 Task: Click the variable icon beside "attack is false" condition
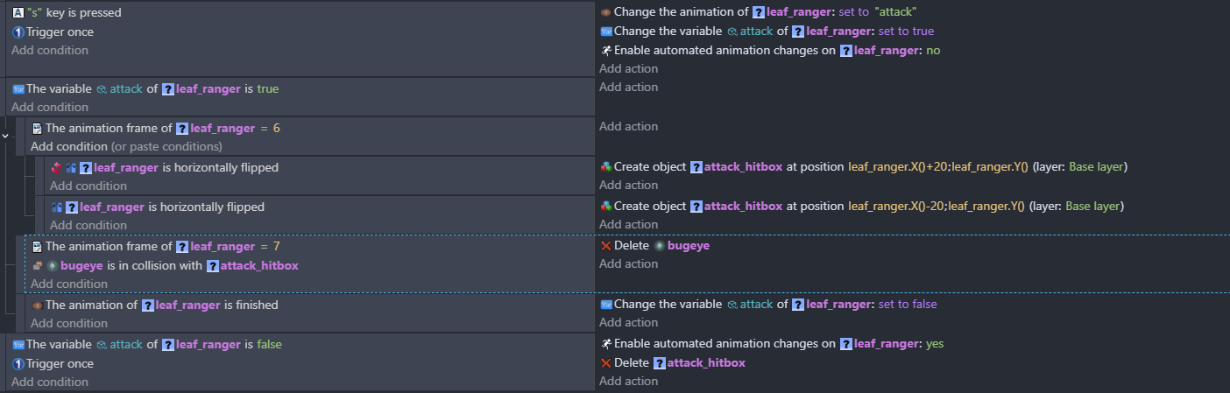click(18, 345)
